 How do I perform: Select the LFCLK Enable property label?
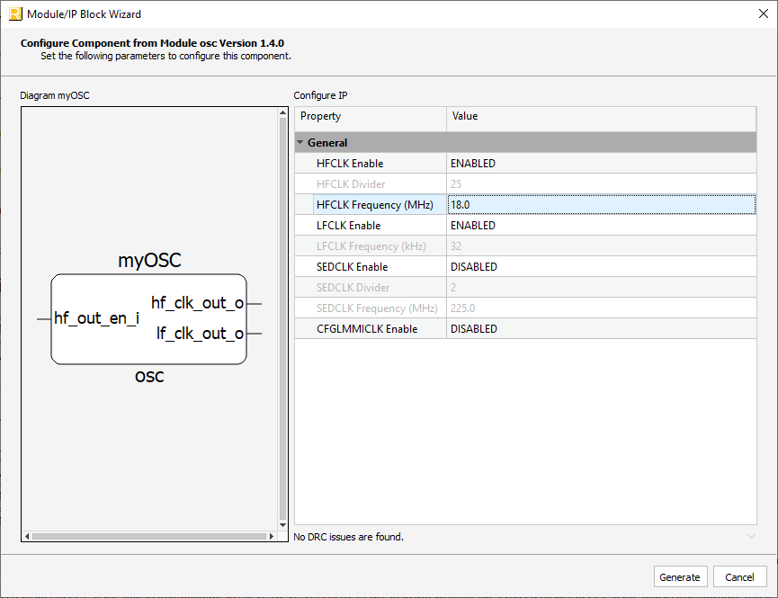click(x=348, y=226)
